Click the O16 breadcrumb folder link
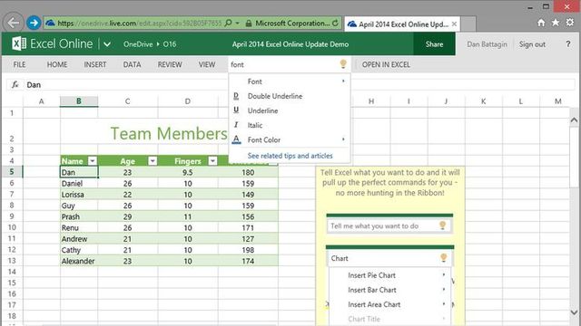 tap(170, 44)
